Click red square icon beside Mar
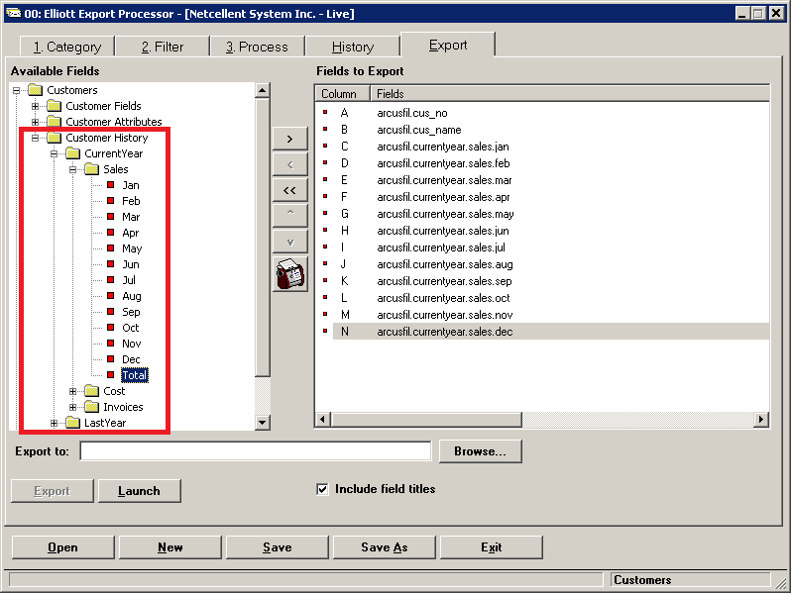 110,217
